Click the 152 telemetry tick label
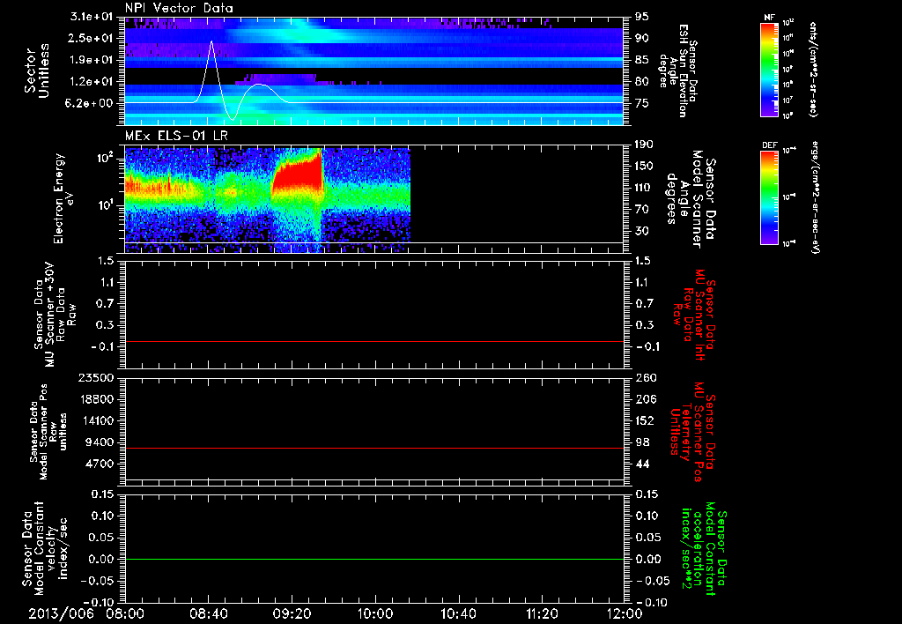902x624 pixels. [x=646, y=420]
